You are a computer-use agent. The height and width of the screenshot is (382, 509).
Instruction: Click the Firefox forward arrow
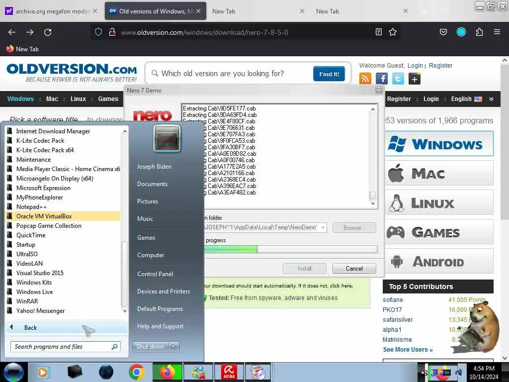point(30,32)
